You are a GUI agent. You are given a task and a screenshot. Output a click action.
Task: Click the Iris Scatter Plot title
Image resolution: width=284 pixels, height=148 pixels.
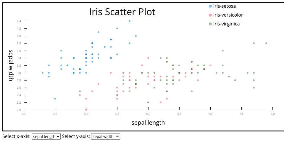point(122,12)
